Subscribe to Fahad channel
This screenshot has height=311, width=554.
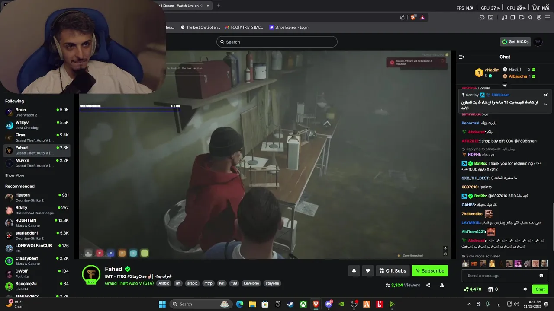tap(430, 271)
